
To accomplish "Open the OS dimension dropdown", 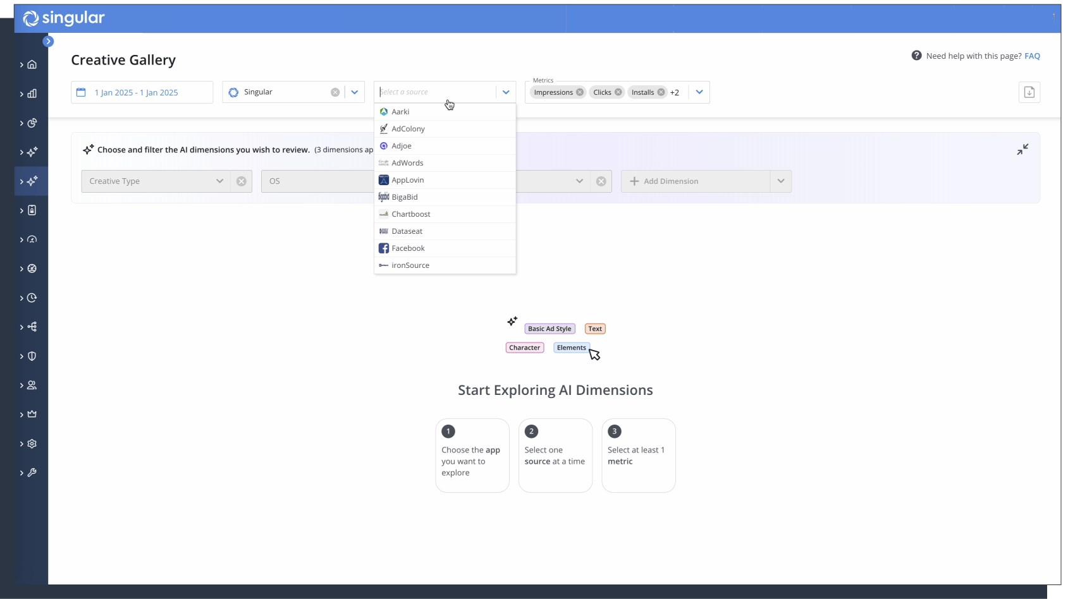I will coord(317,181).
